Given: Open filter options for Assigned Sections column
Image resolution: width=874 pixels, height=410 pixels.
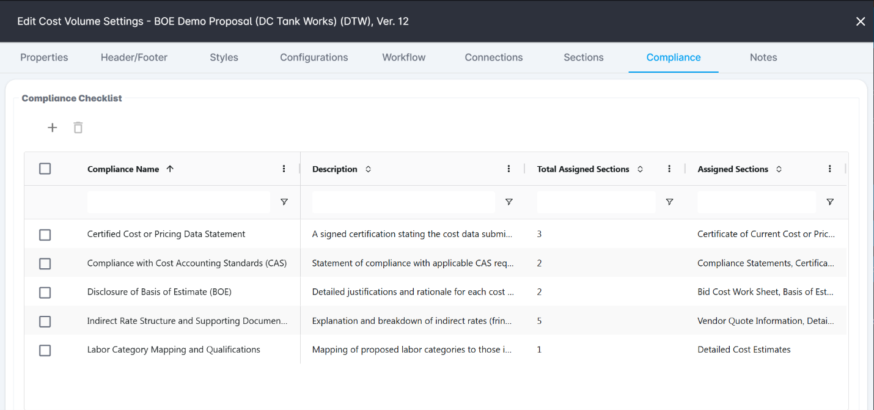Looking at the screenshot, I should [829, 202].
